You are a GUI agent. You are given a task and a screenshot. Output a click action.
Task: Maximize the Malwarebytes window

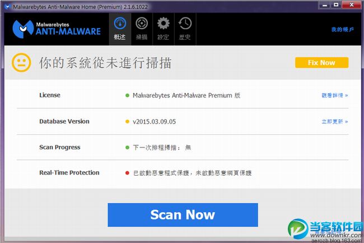336,4
